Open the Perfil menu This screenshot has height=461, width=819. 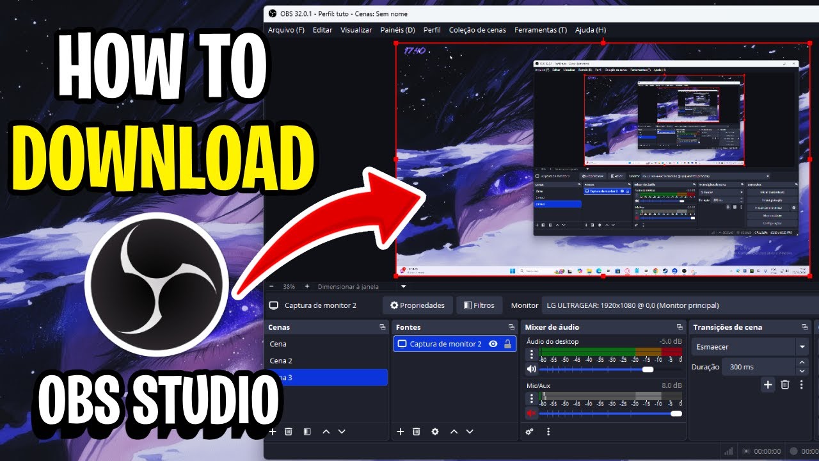[432, 30]
